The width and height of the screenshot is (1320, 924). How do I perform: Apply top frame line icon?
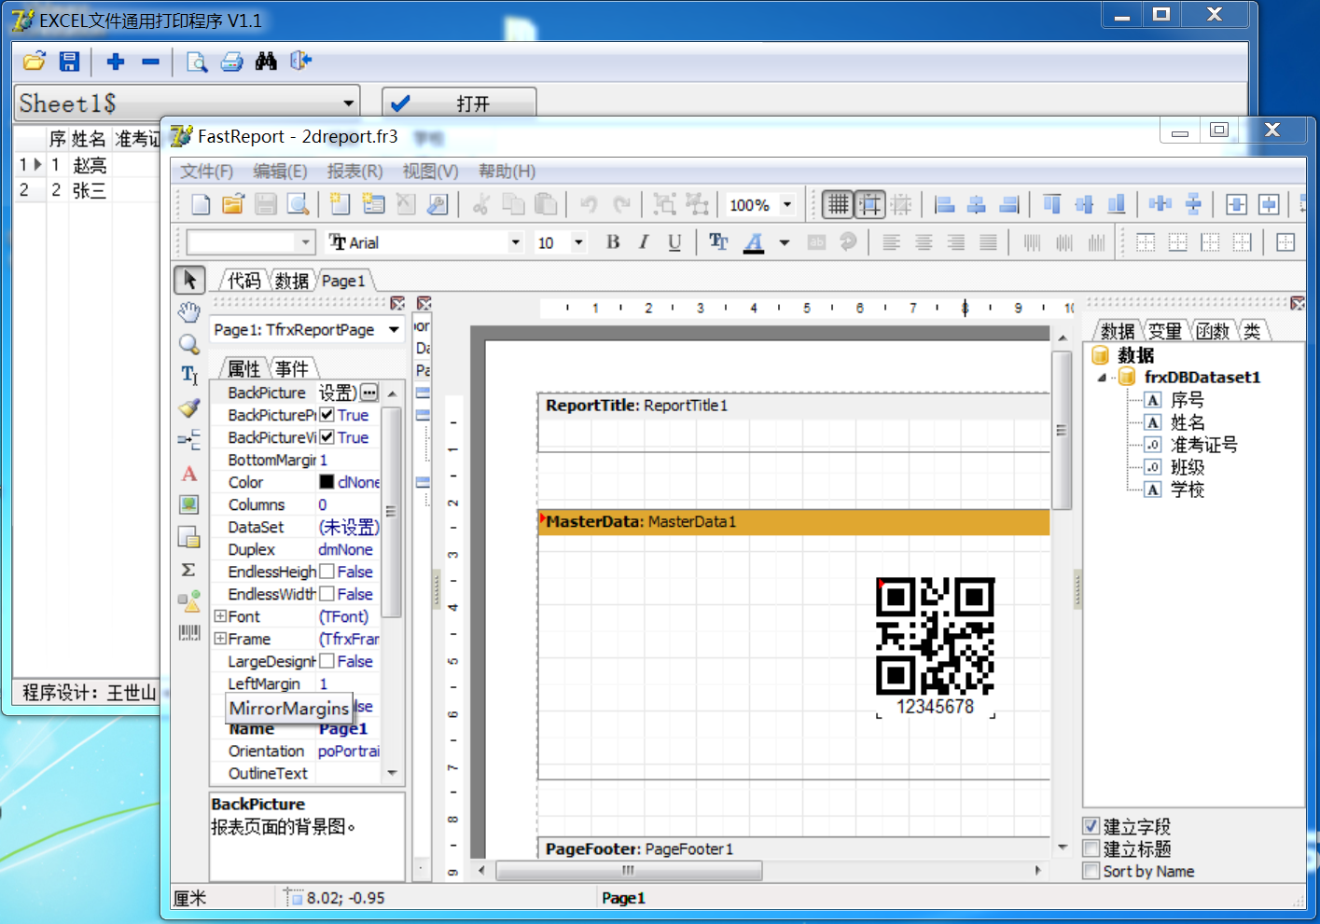click(1146, 242)
